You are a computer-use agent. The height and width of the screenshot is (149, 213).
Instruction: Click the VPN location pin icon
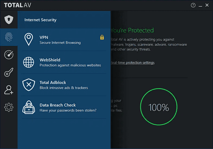[x=29, y=39]
